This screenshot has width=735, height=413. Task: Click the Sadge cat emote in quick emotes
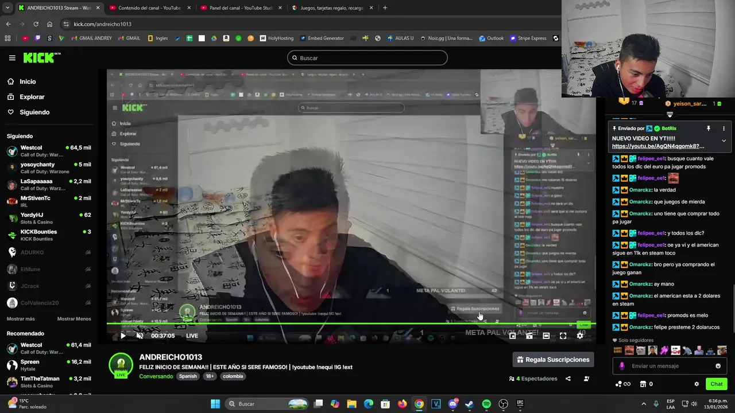[641, 350]
